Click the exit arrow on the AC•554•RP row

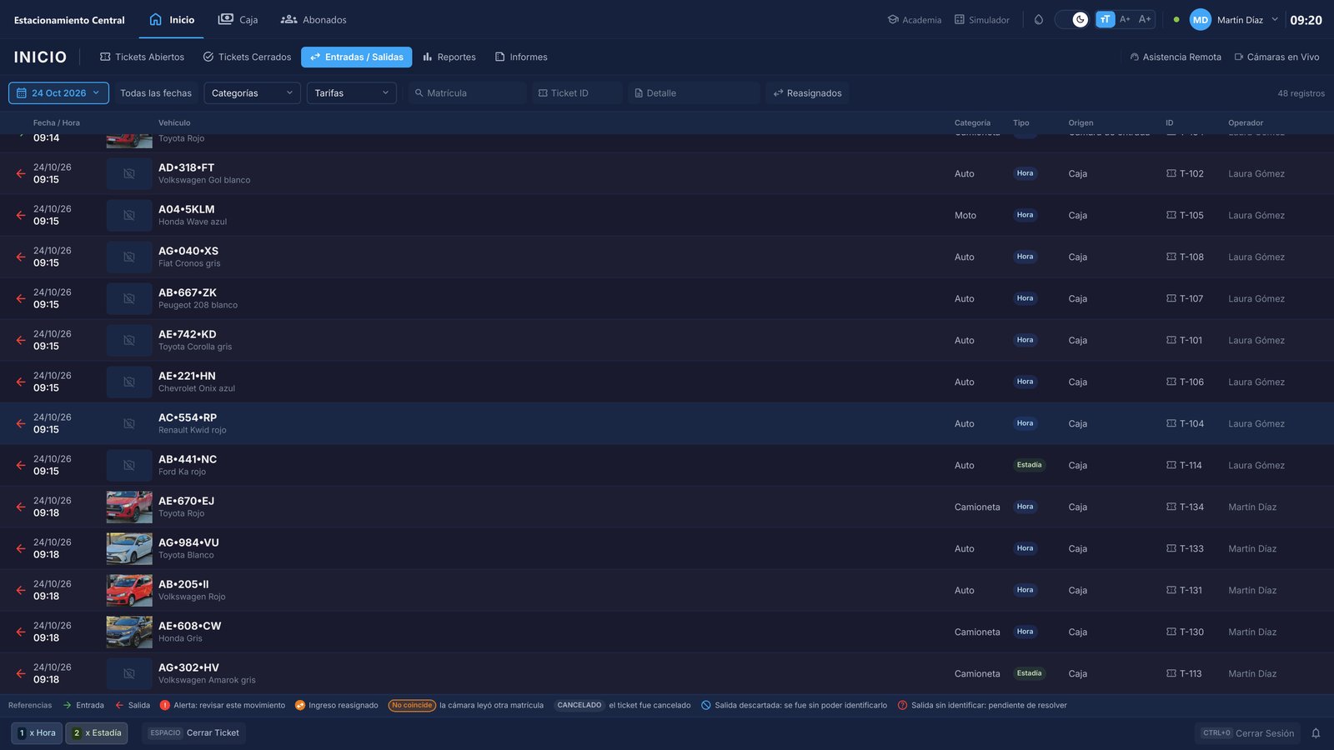pos(21,423)
